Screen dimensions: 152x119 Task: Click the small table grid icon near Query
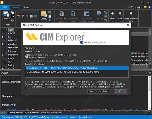coord(50,16)
